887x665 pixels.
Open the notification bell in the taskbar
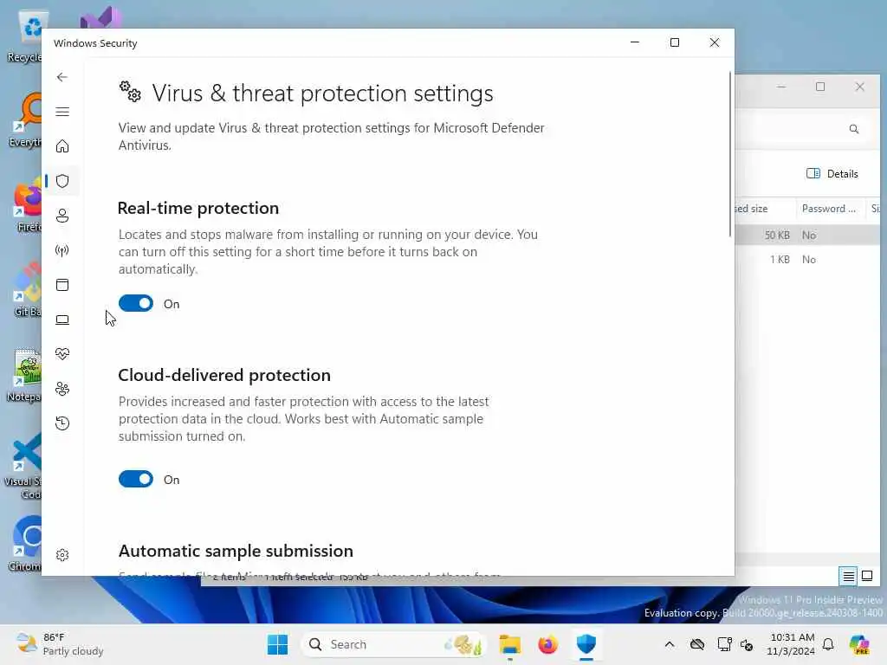click(828, 644)
